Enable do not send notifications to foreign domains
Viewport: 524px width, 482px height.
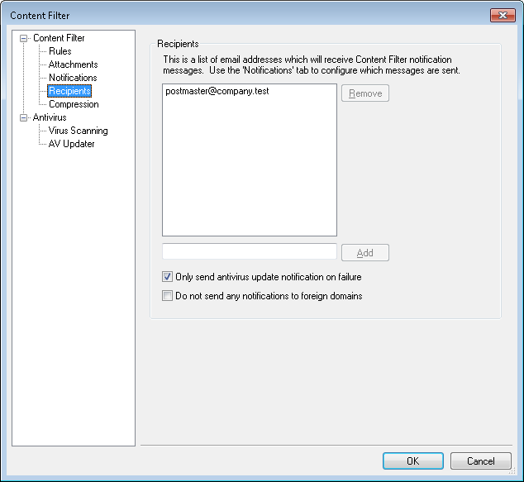(x=168, y=295)
